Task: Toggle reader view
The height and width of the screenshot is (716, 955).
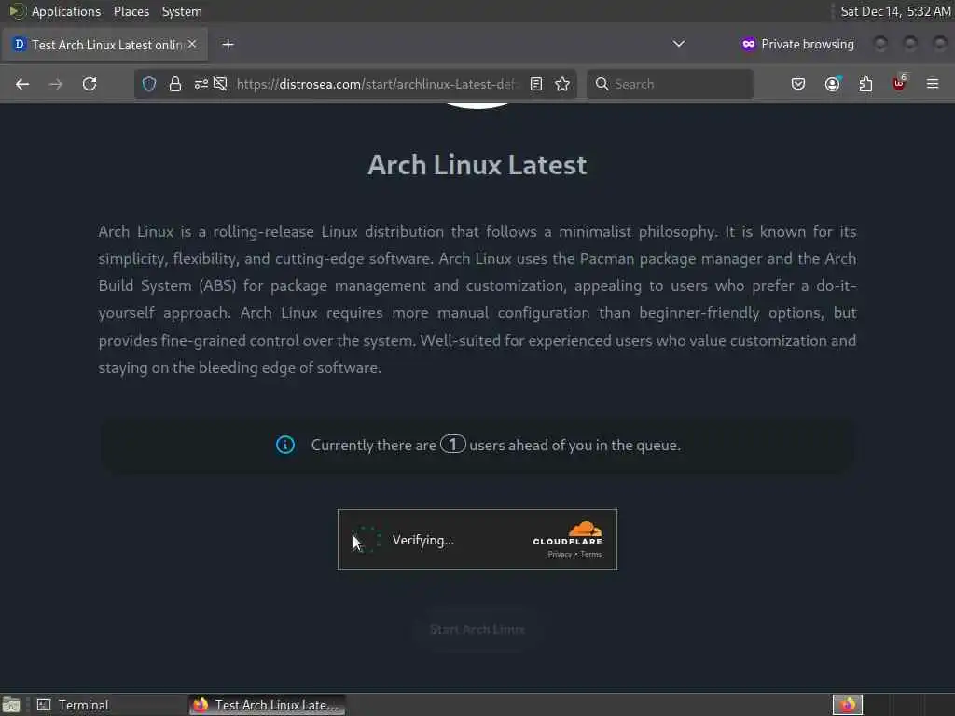Action: [x=536, y=84]
